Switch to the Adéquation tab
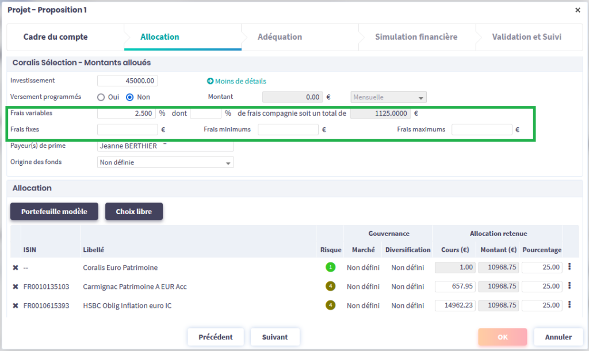This screenshot has width=589, height=351. pyautogui.click(x=280, y=37)
